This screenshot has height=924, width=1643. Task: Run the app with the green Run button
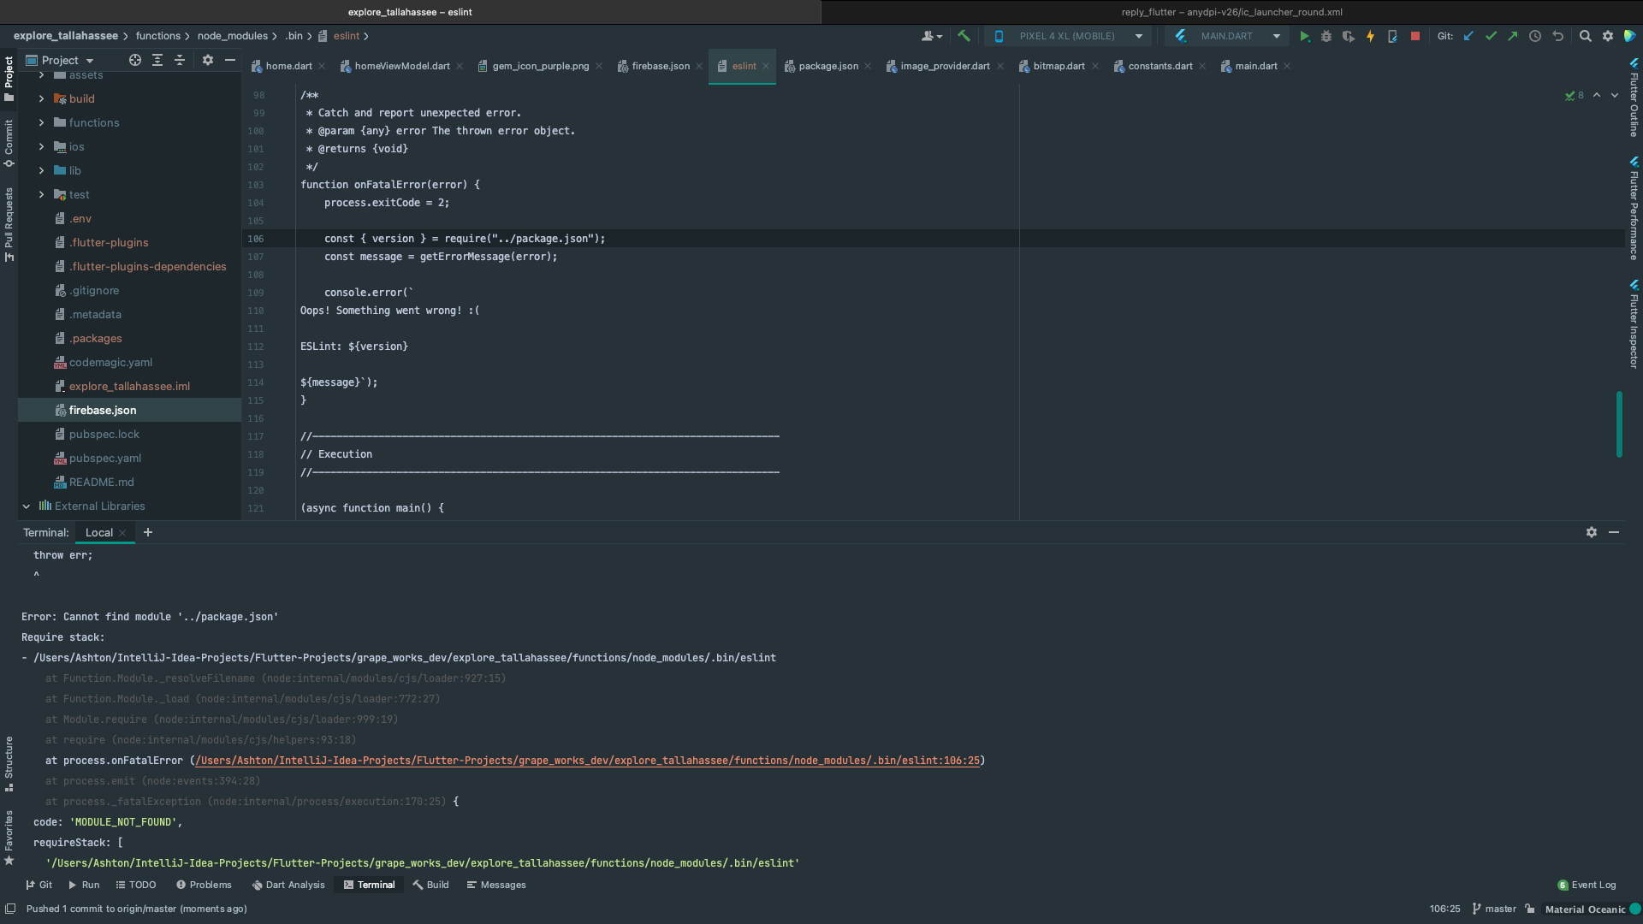(1304, 37)
